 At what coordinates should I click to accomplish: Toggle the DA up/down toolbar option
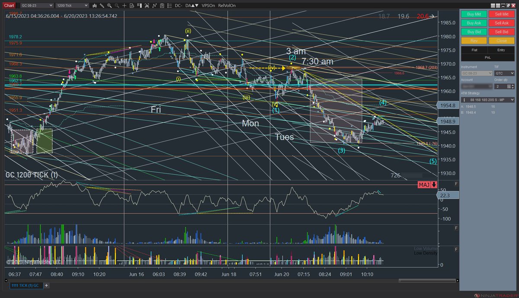192,6
